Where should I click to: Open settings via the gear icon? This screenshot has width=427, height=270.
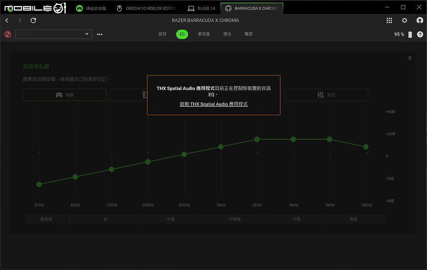[x=405, y=20]
